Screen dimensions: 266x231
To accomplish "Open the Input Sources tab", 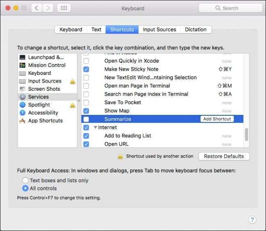I will tap(159, 29).
